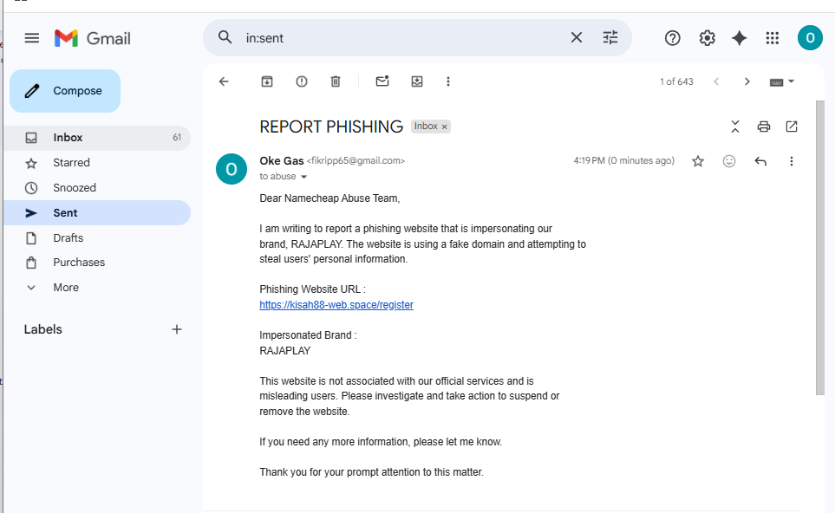Image resolution: width=835 pixels, height=513 pixels.
Task: Add an emoji reaction to the message
Action: click(729, 161)
